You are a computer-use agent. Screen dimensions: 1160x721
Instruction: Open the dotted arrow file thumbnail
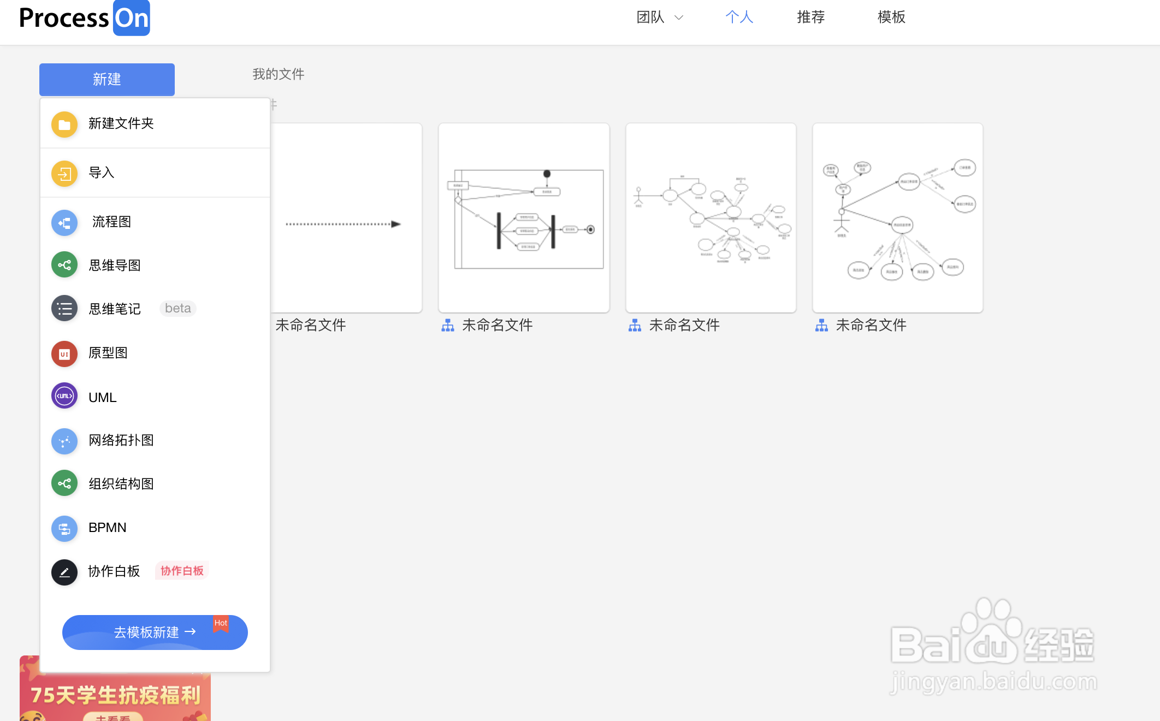tap(345, 218)
